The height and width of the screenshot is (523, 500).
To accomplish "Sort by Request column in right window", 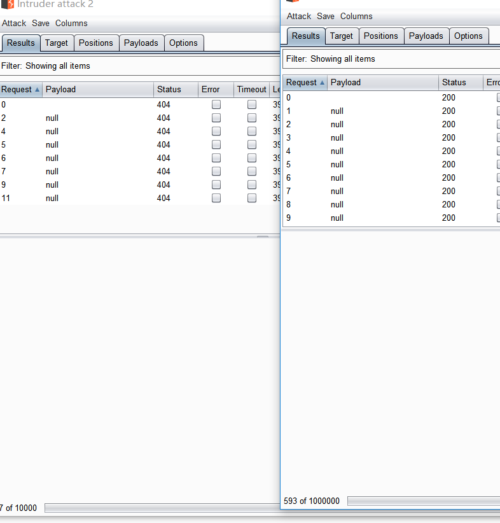I will point(305,82).
